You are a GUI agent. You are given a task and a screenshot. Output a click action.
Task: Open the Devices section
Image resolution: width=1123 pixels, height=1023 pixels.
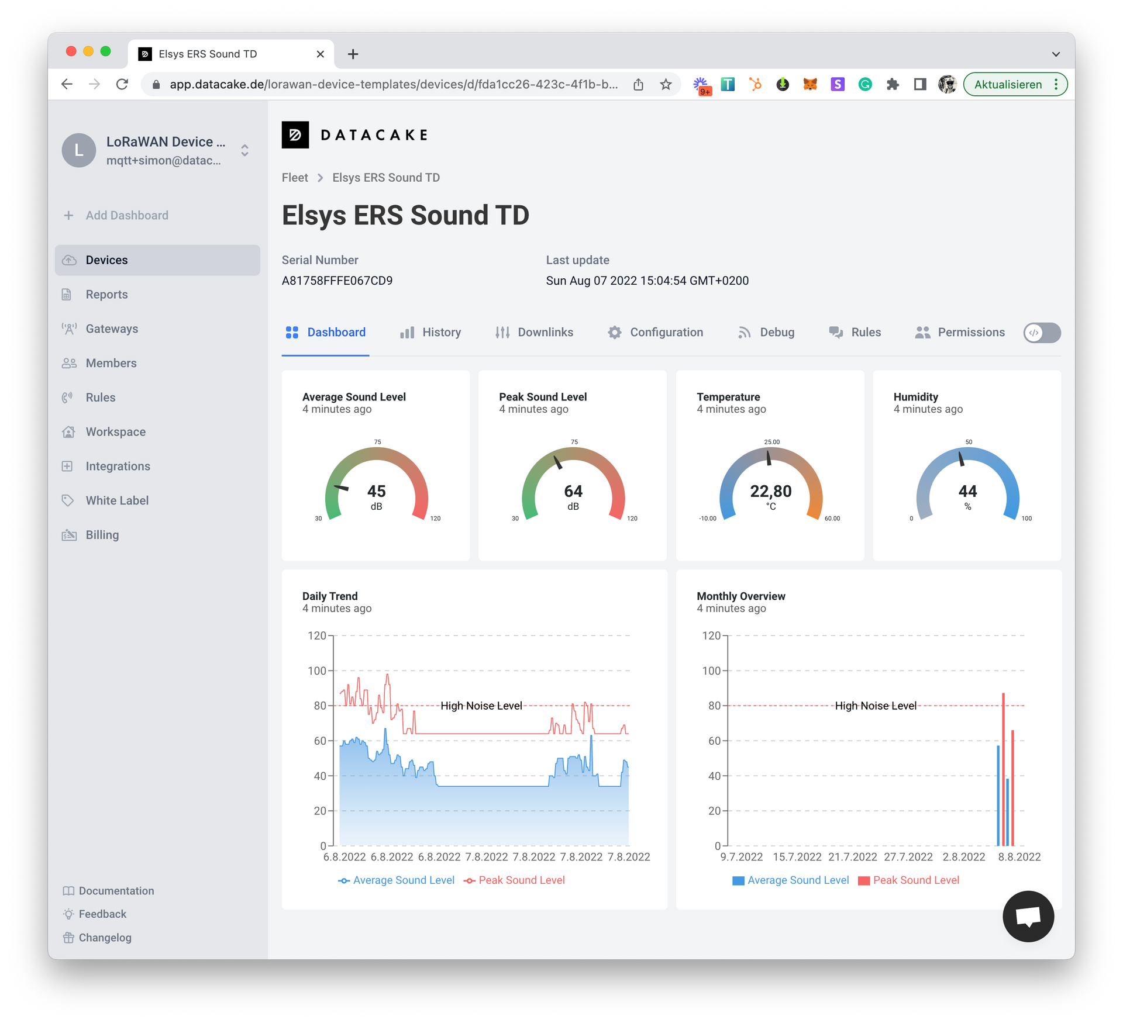pyautogui.click(x=106, y=260)
